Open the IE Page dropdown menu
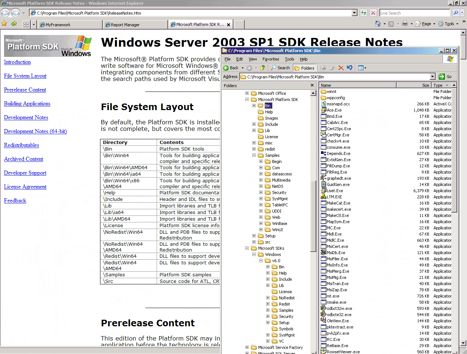 coord(425,24)
